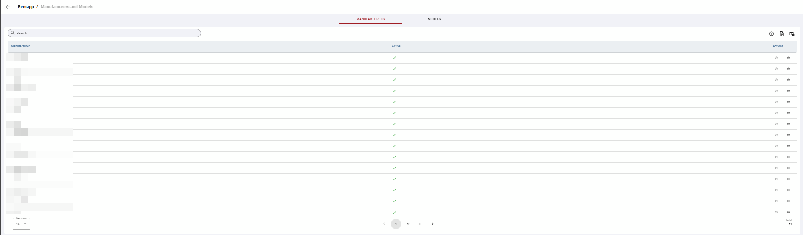
Task: Go to previous page with left chevron
Action: point(384,224)
